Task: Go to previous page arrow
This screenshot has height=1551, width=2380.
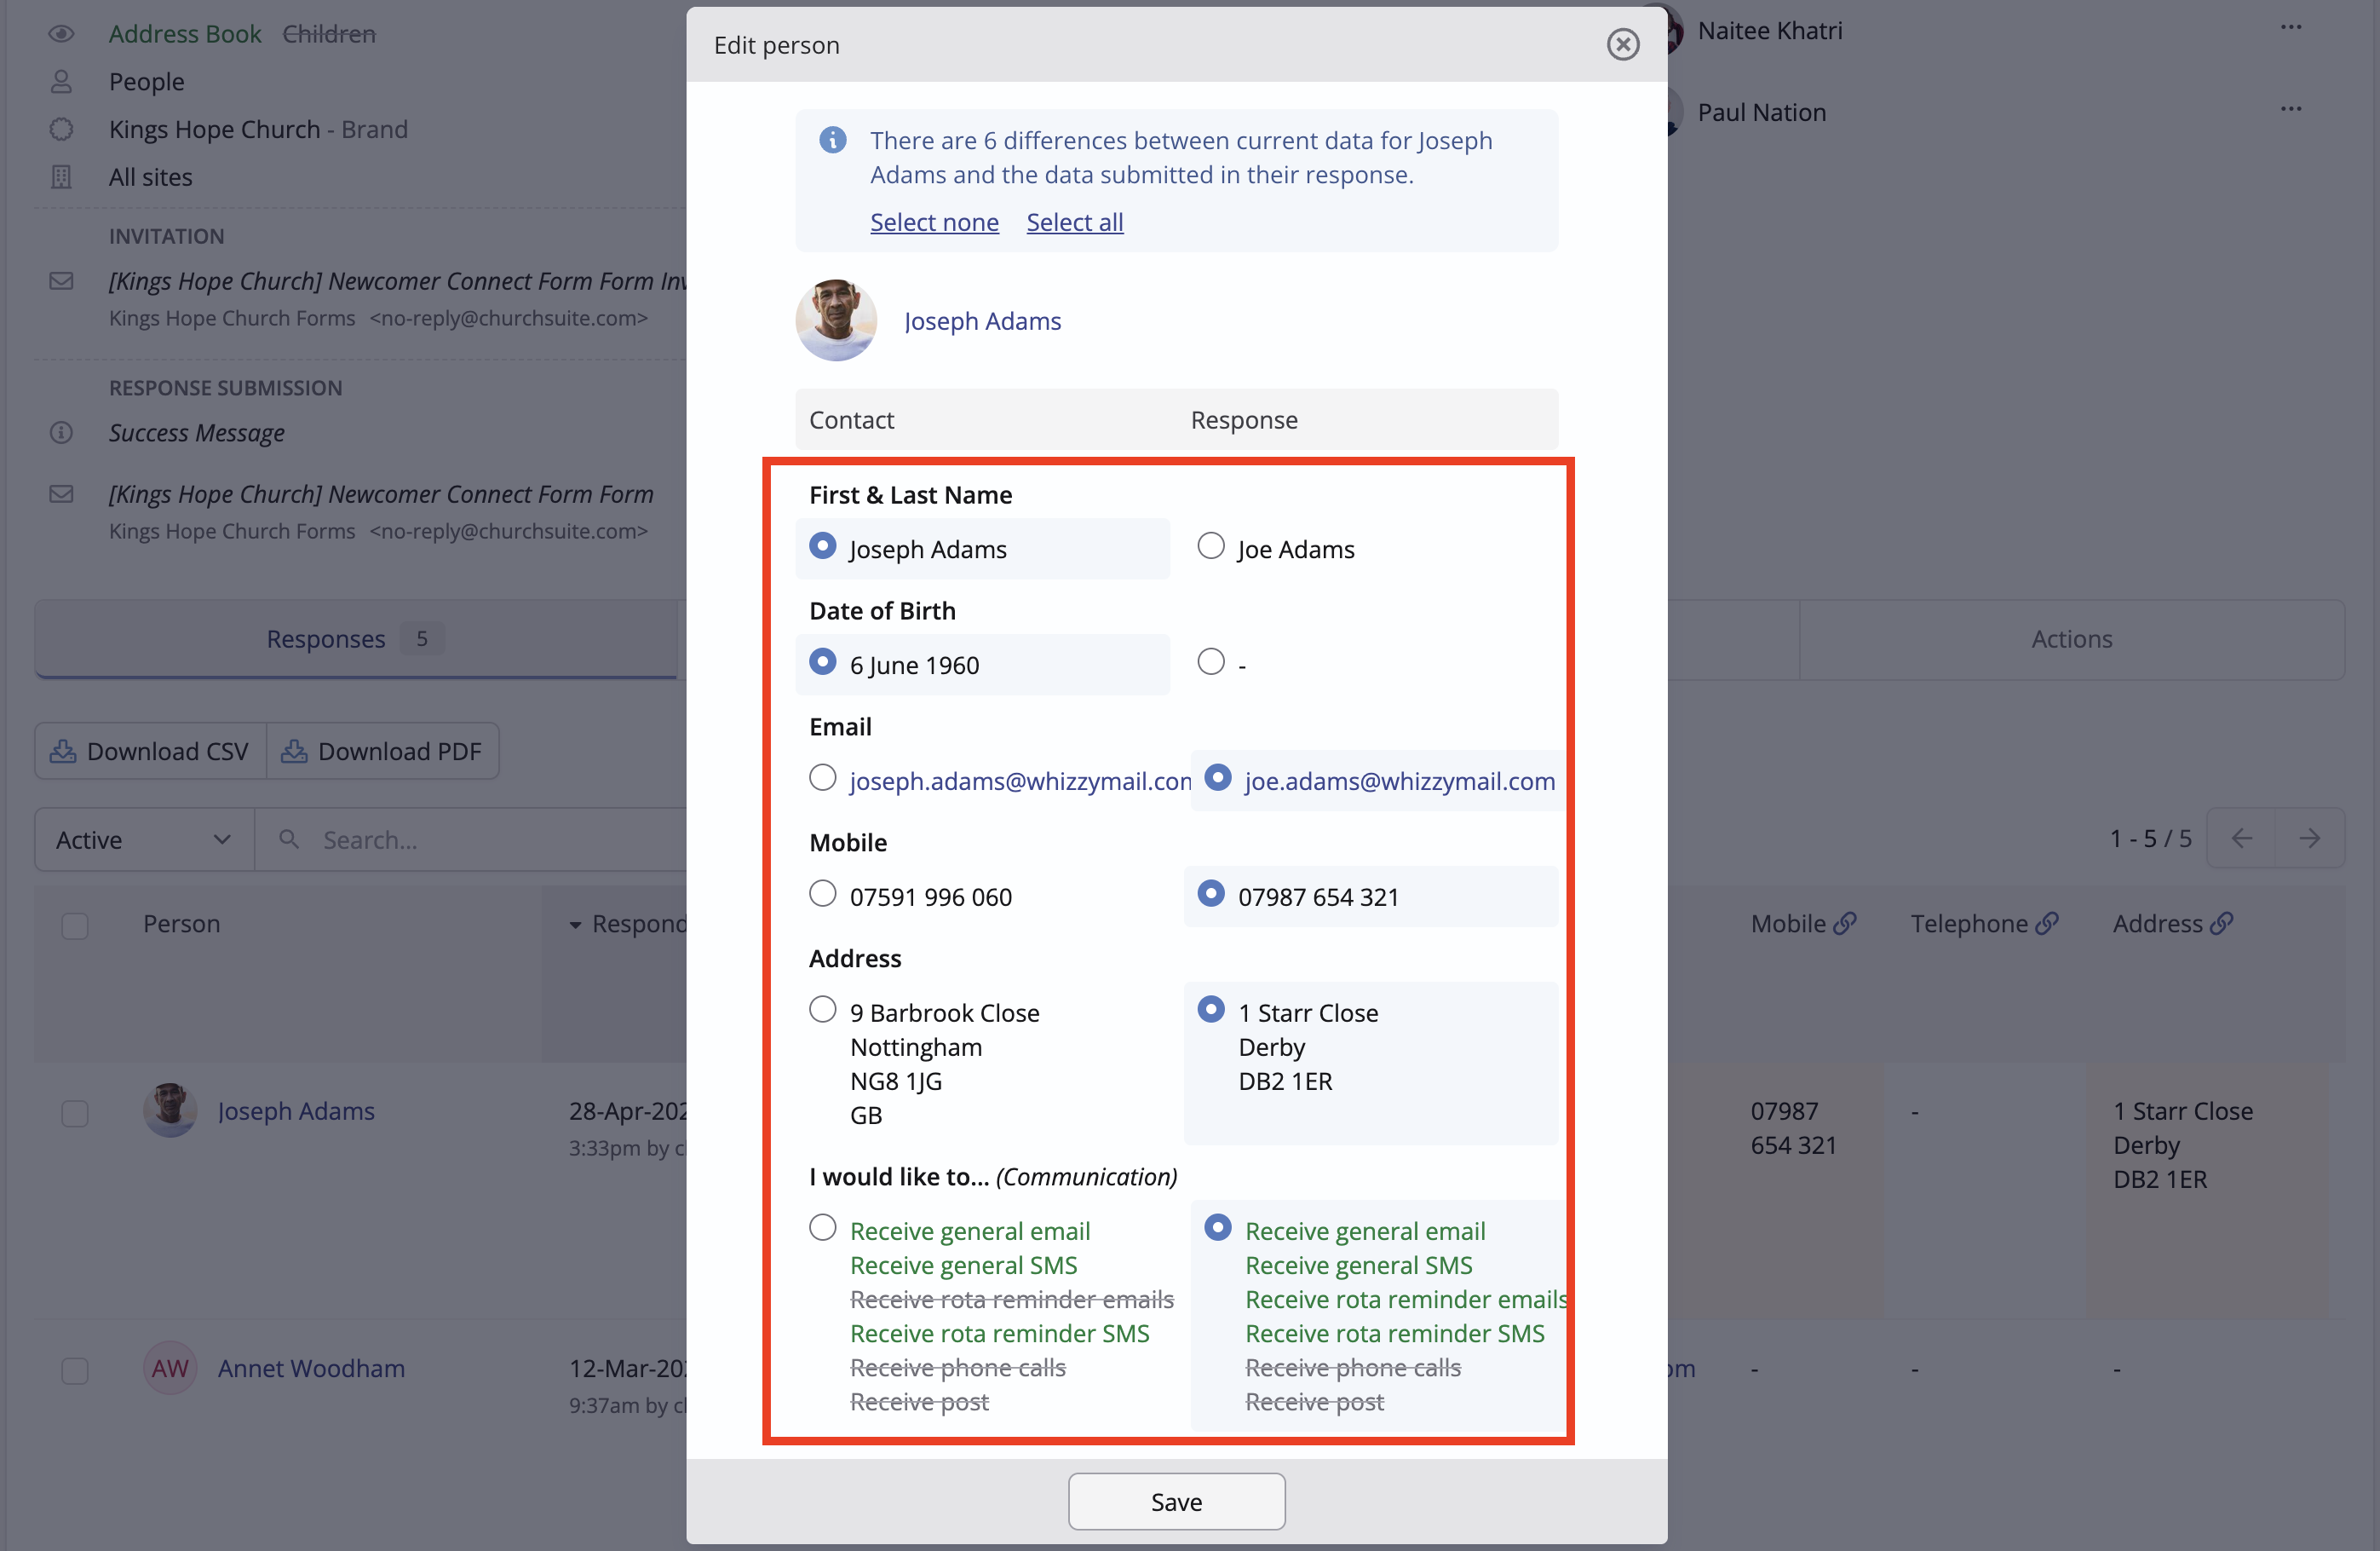Action: 2241,838
